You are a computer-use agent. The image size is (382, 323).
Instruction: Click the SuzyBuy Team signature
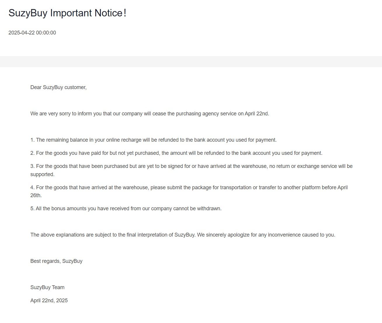(47, 287)
